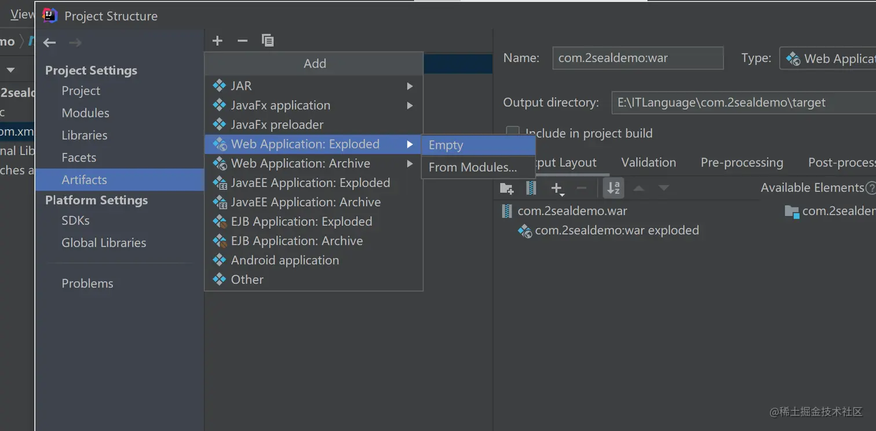Click the IntelliJ IDEA logo in title bar
The height and width of the screenshot is (431, 876).
coord(50,16)
